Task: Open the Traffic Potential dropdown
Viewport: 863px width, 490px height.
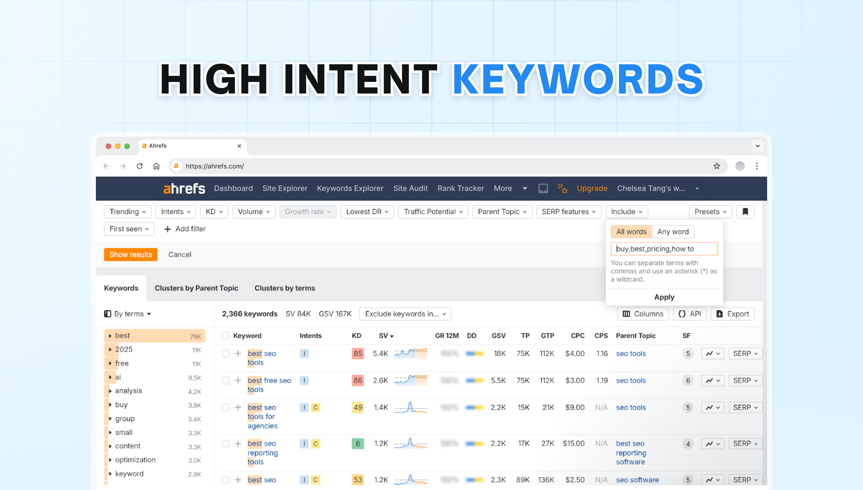Action: (x=433, y=211)
